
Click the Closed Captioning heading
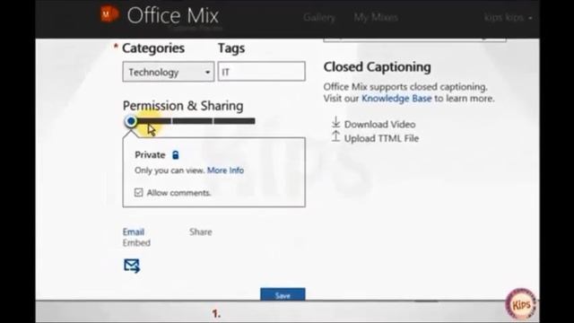pos(377,67)
